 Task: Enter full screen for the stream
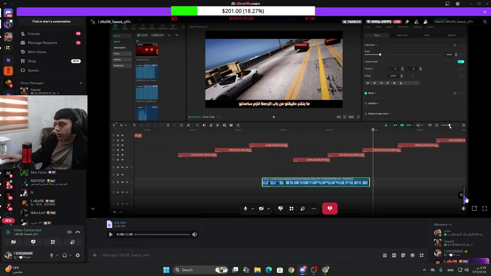coord(484,209)
